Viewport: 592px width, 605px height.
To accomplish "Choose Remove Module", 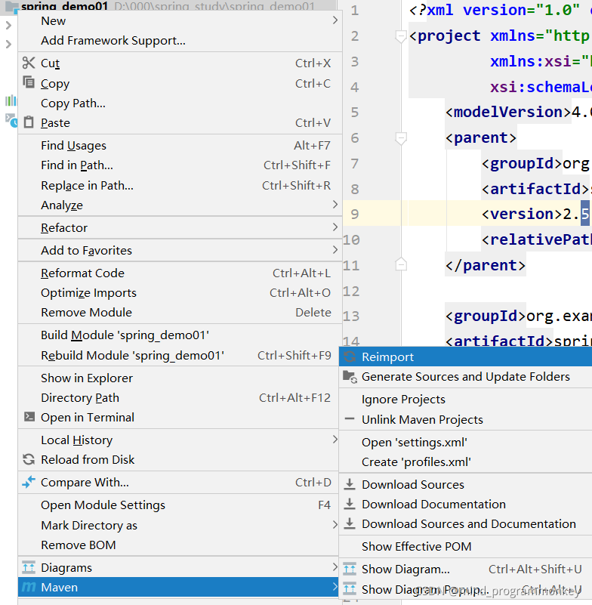I will click(x=180, y=313).
